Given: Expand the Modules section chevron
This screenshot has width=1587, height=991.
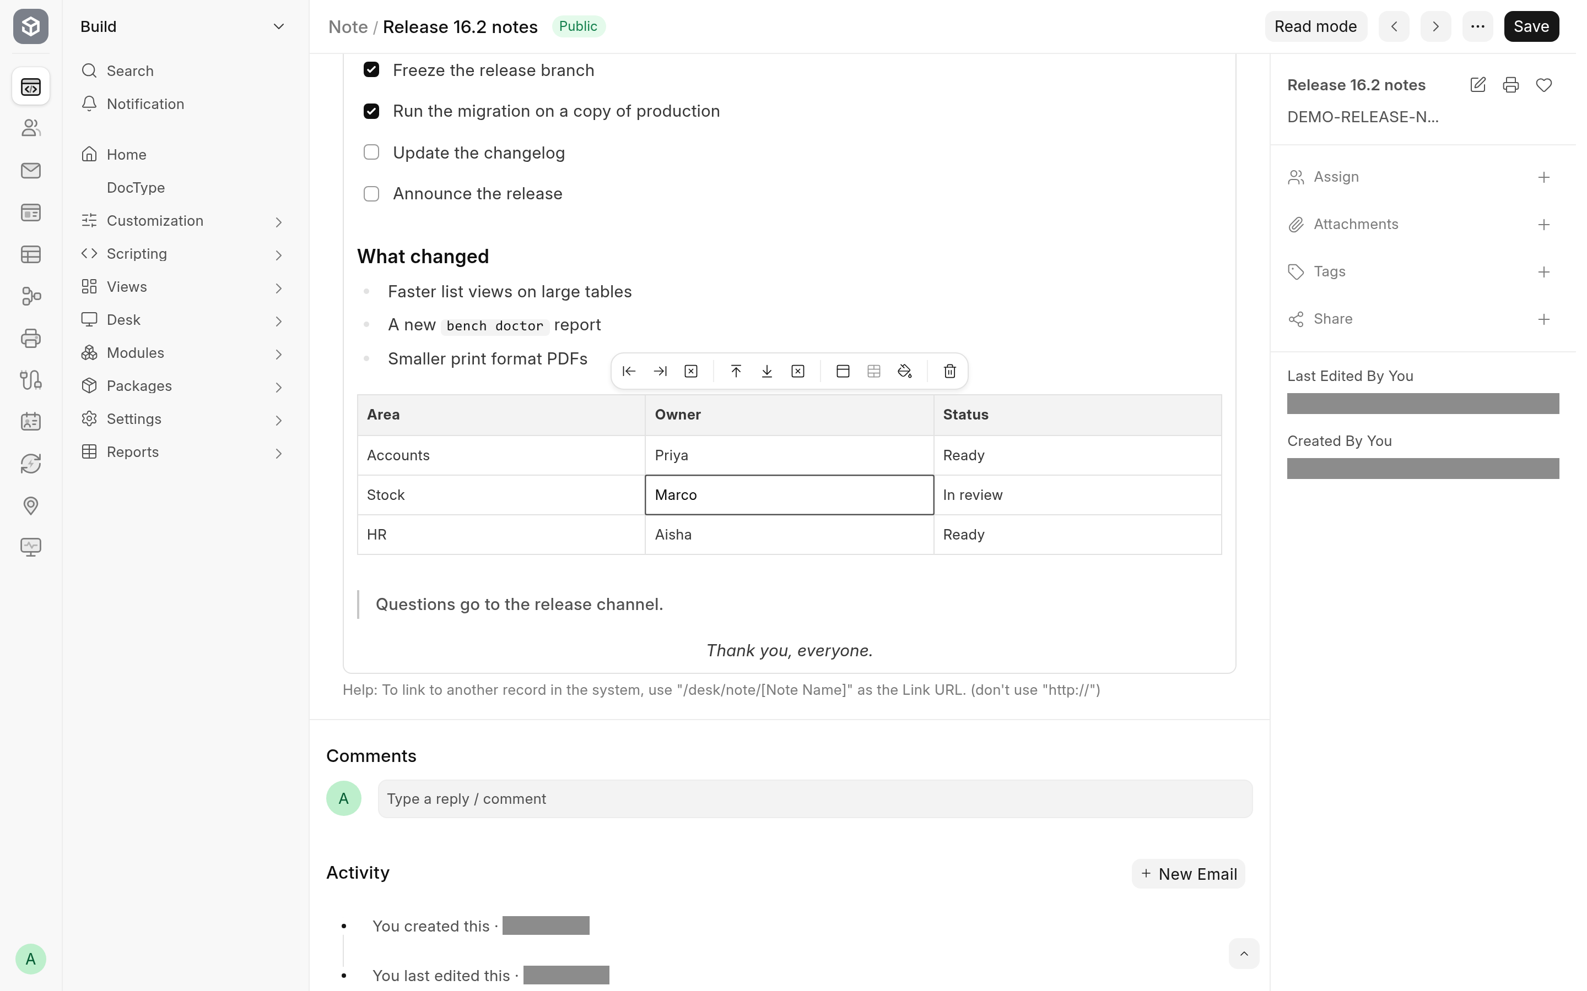Looking at the screenshot, I should [279, 355].
